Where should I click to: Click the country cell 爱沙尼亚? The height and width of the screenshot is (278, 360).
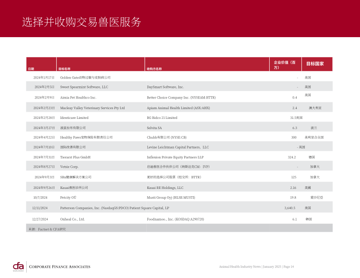317,197
